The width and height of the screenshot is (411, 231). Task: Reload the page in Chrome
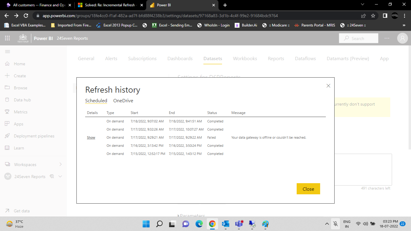26,16
